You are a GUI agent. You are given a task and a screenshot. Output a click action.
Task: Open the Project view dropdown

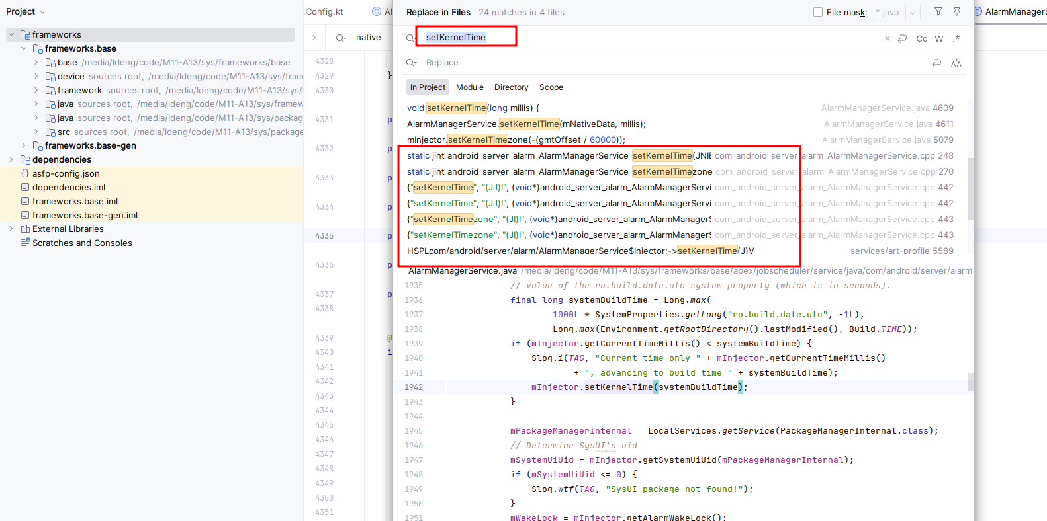(26, 12)
